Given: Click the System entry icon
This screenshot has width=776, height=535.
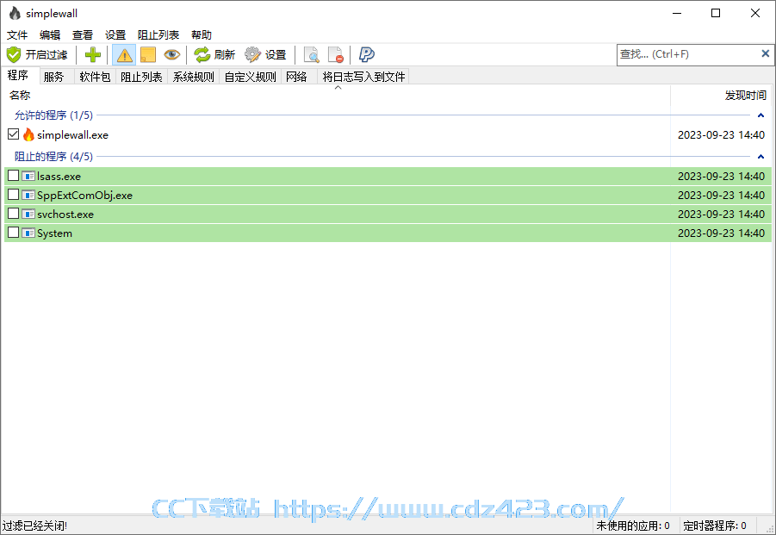Looking at the screenshot, I should 28,233.
